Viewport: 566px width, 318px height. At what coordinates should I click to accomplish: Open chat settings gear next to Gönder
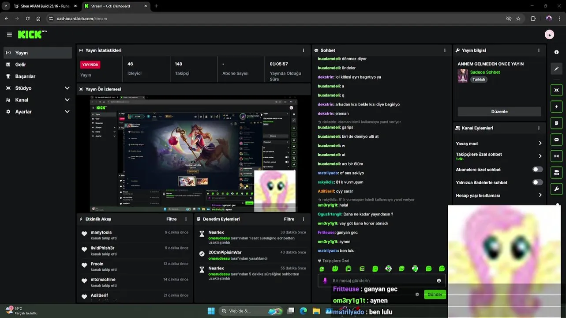(417, 295)
